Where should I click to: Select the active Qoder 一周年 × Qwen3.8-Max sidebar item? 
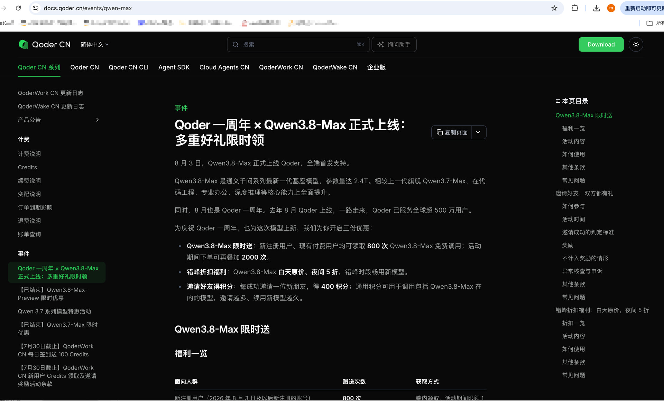pos(57,272)
